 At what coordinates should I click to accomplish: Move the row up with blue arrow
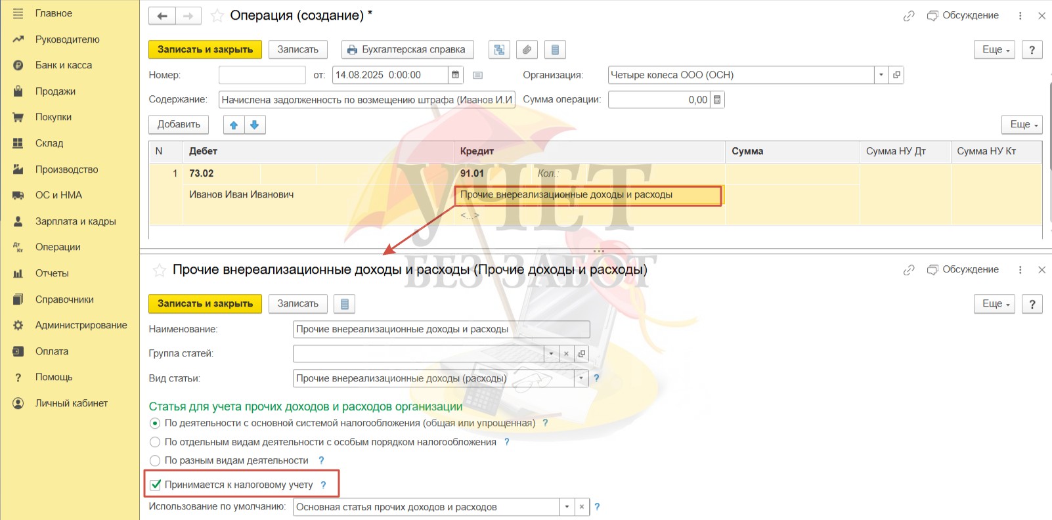click(x=234, y=125)
